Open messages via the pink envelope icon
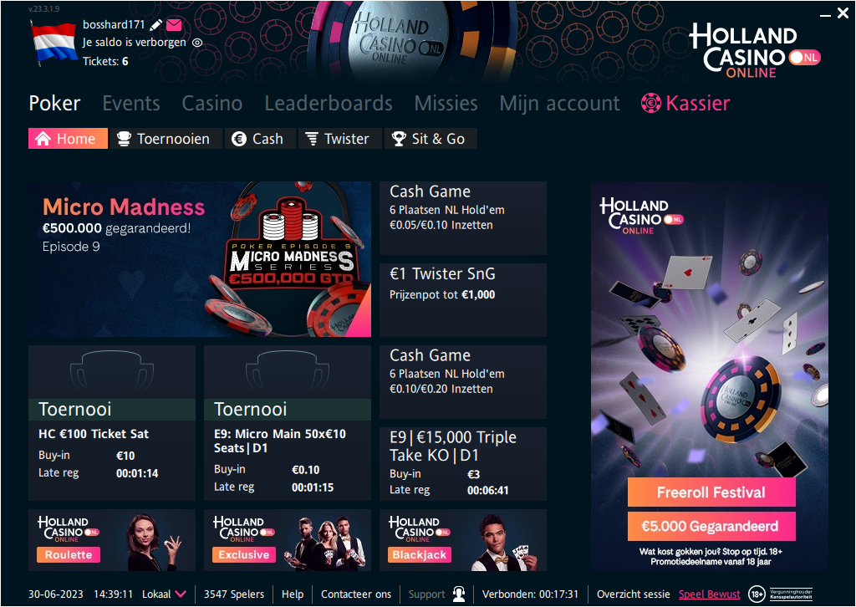Image resolution: width=856 pixels, height=607 pixels. (174, 24)
